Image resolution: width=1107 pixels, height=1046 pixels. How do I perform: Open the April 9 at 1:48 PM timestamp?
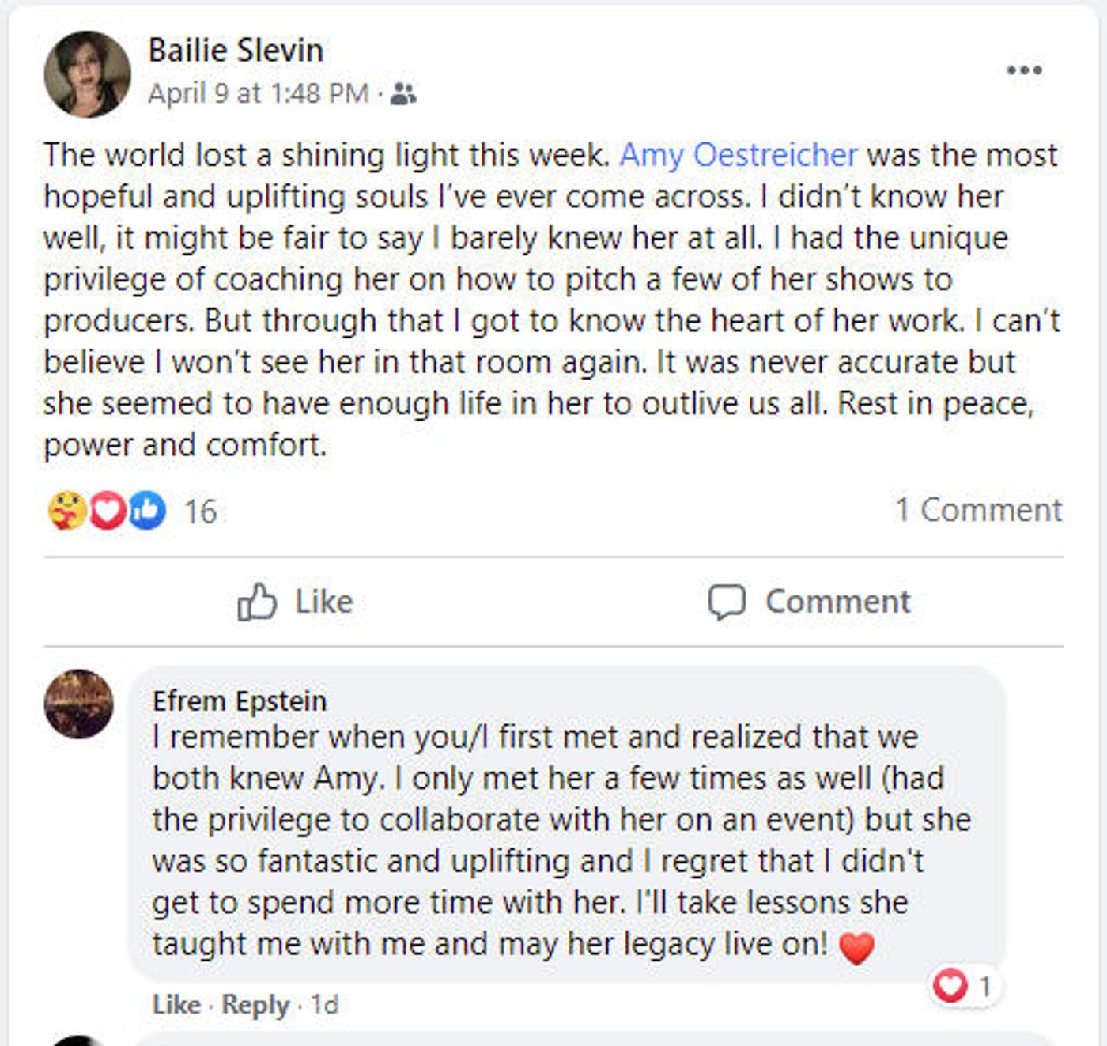pyautogui.click(x=258, y=94)
